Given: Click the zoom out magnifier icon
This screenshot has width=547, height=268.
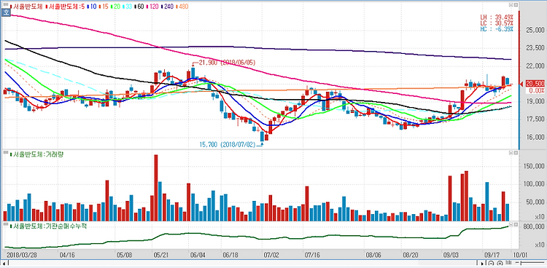Looking at the screenshot, I should 491,263.
